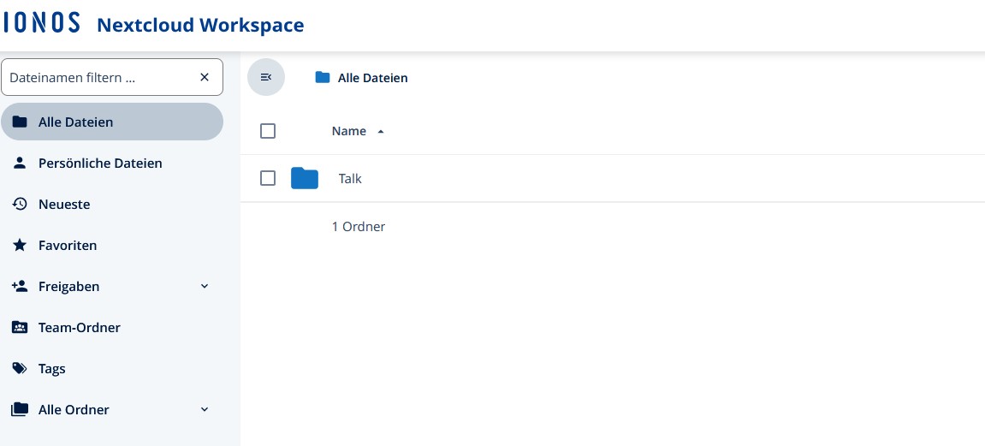
Task: Expand the Freigaben submenu chevron
Action: (x=205, y=286)
